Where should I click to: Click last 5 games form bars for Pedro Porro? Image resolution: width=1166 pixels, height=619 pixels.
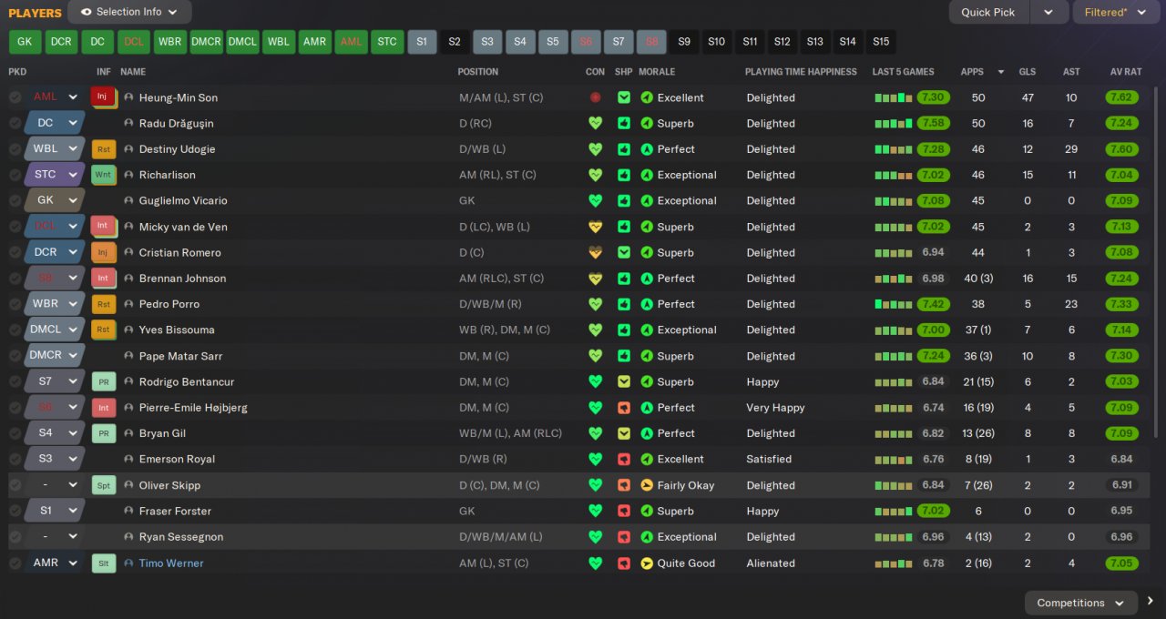click(x=894, y=304)
